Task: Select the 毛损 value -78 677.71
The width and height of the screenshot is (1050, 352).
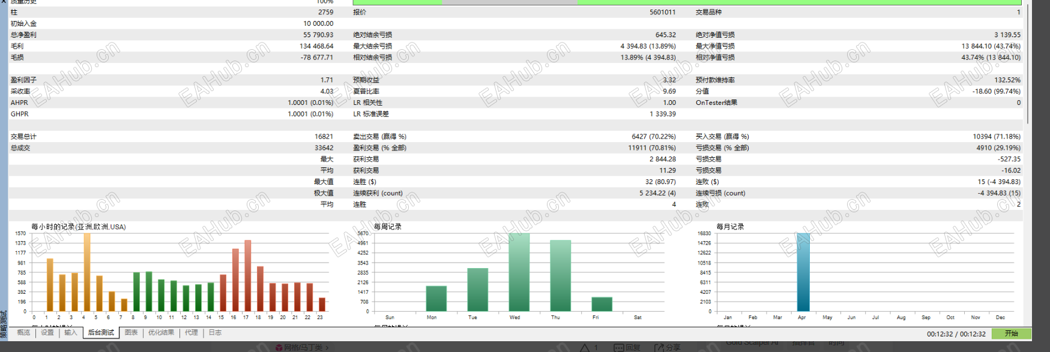Action: 316,58
